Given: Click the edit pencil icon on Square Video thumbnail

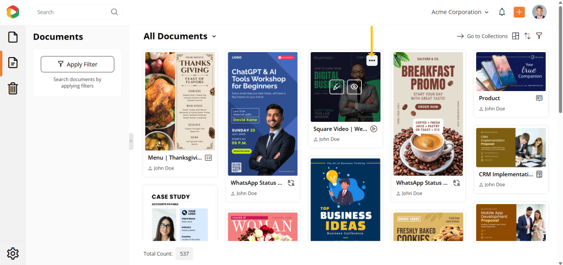Looking at the screenshot, I should tap(336, 87).
